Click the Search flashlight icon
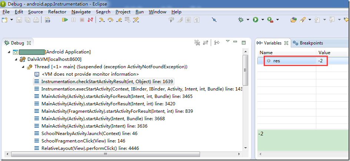Image resolution: width=350 pixels, height=161 pixels. coord(302,20)
